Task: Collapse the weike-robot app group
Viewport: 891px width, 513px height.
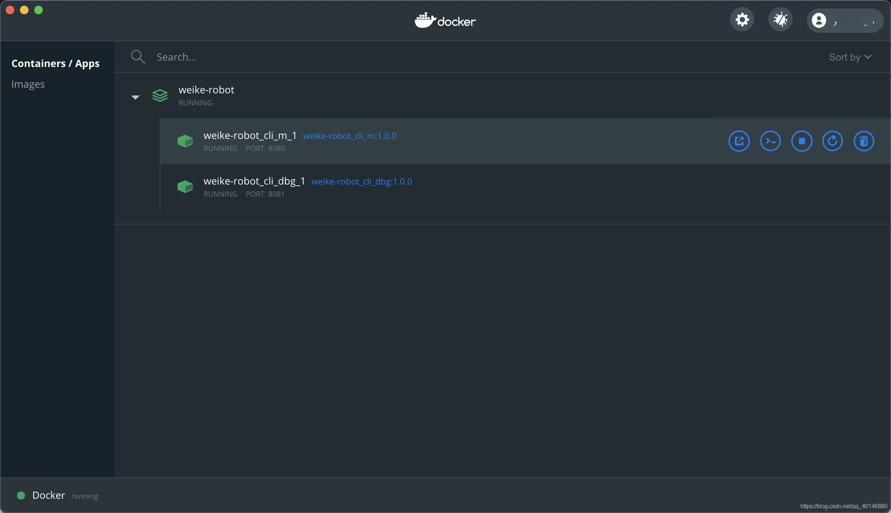Action: point(135,97)
